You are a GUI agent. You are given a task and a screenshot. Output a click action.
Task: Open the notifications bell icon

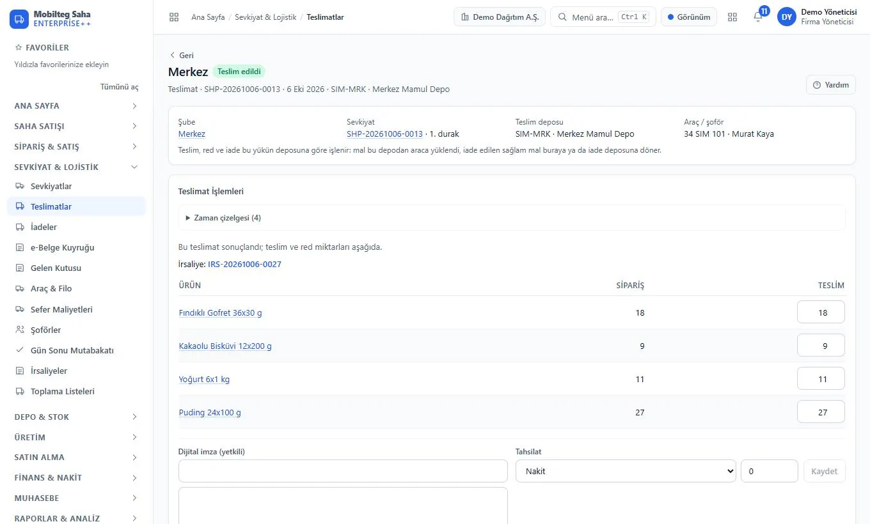click(x=758, y=17)
